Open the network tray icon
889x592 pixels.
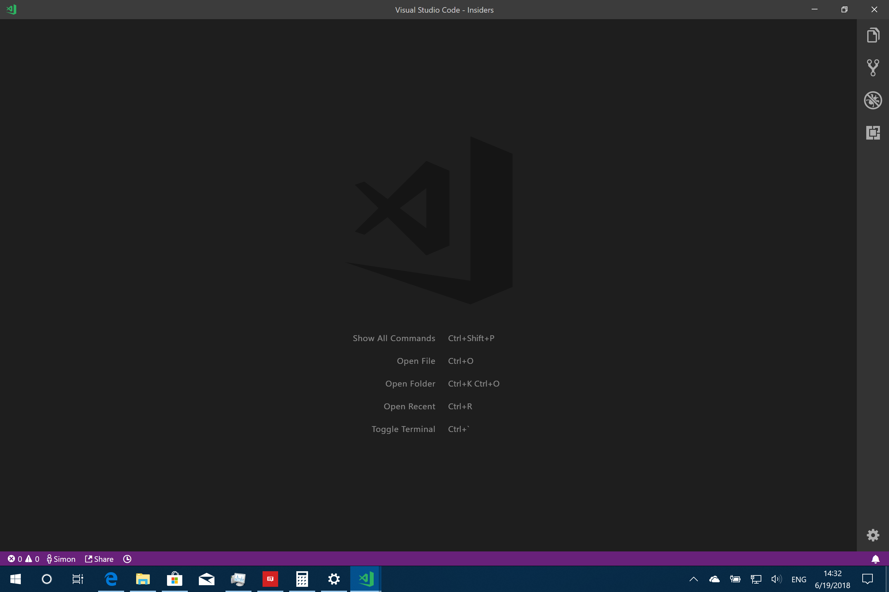tap(756, 579)
